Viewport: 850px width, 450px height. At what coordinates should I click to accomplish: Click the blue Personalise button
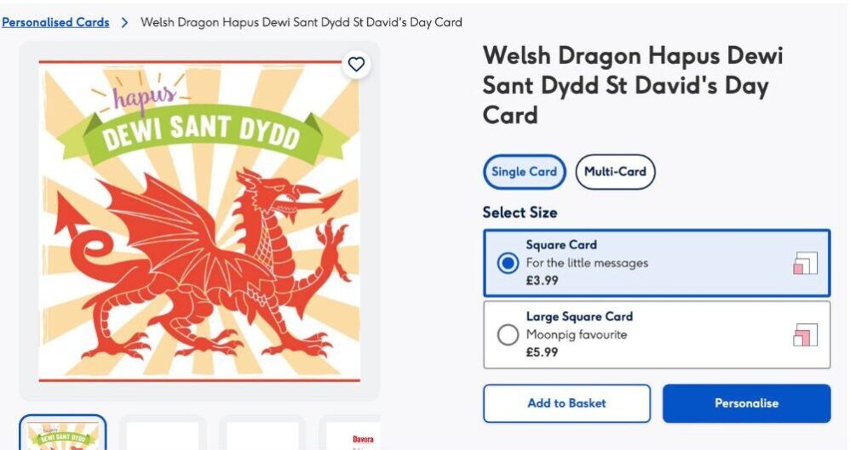click(746, 403)
